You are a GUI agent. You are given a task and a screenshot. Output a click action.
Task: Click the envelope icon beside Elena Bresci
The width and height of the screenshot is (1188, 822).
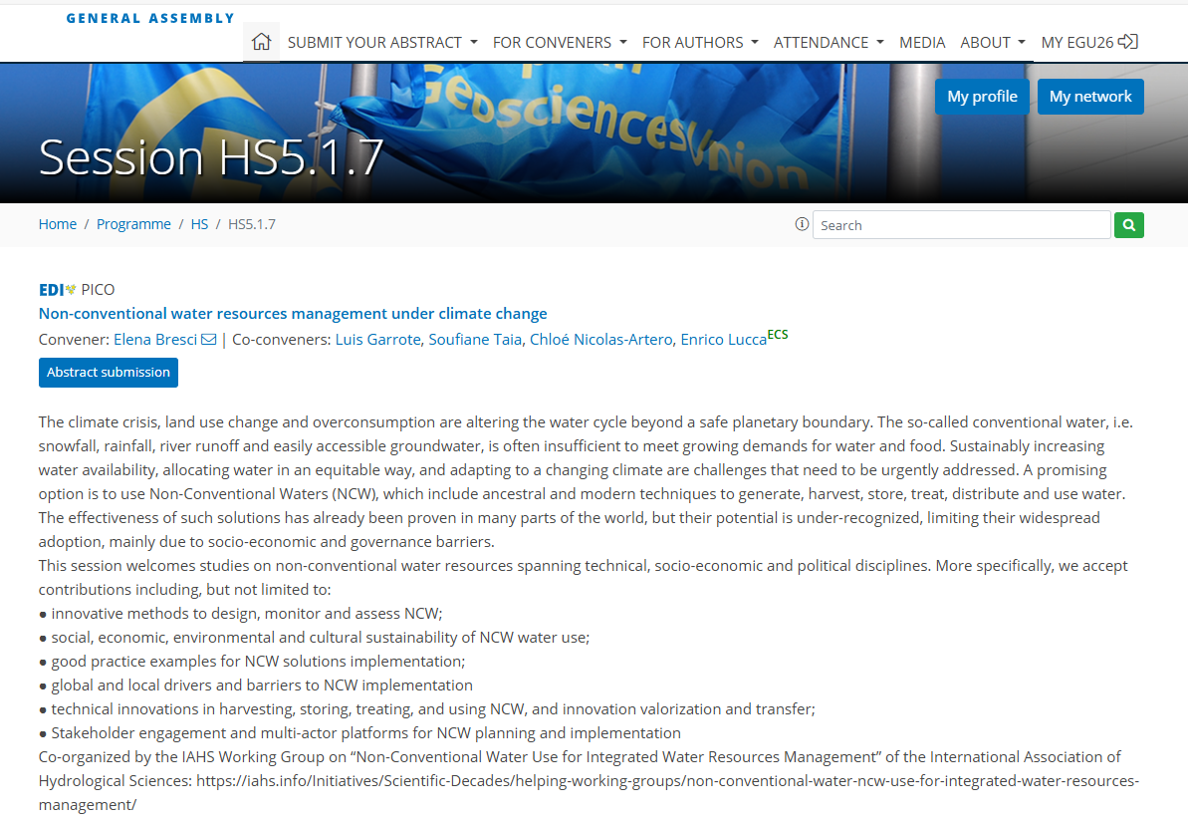point(209,340)
